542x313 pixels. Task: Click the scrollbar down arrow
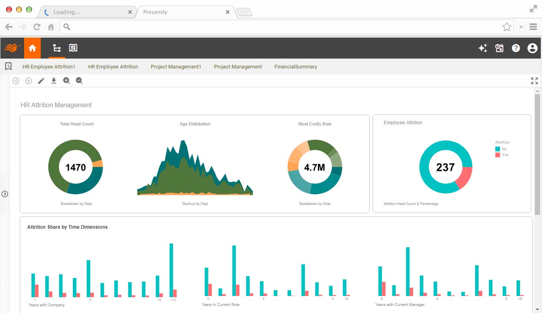pos(537,309)
